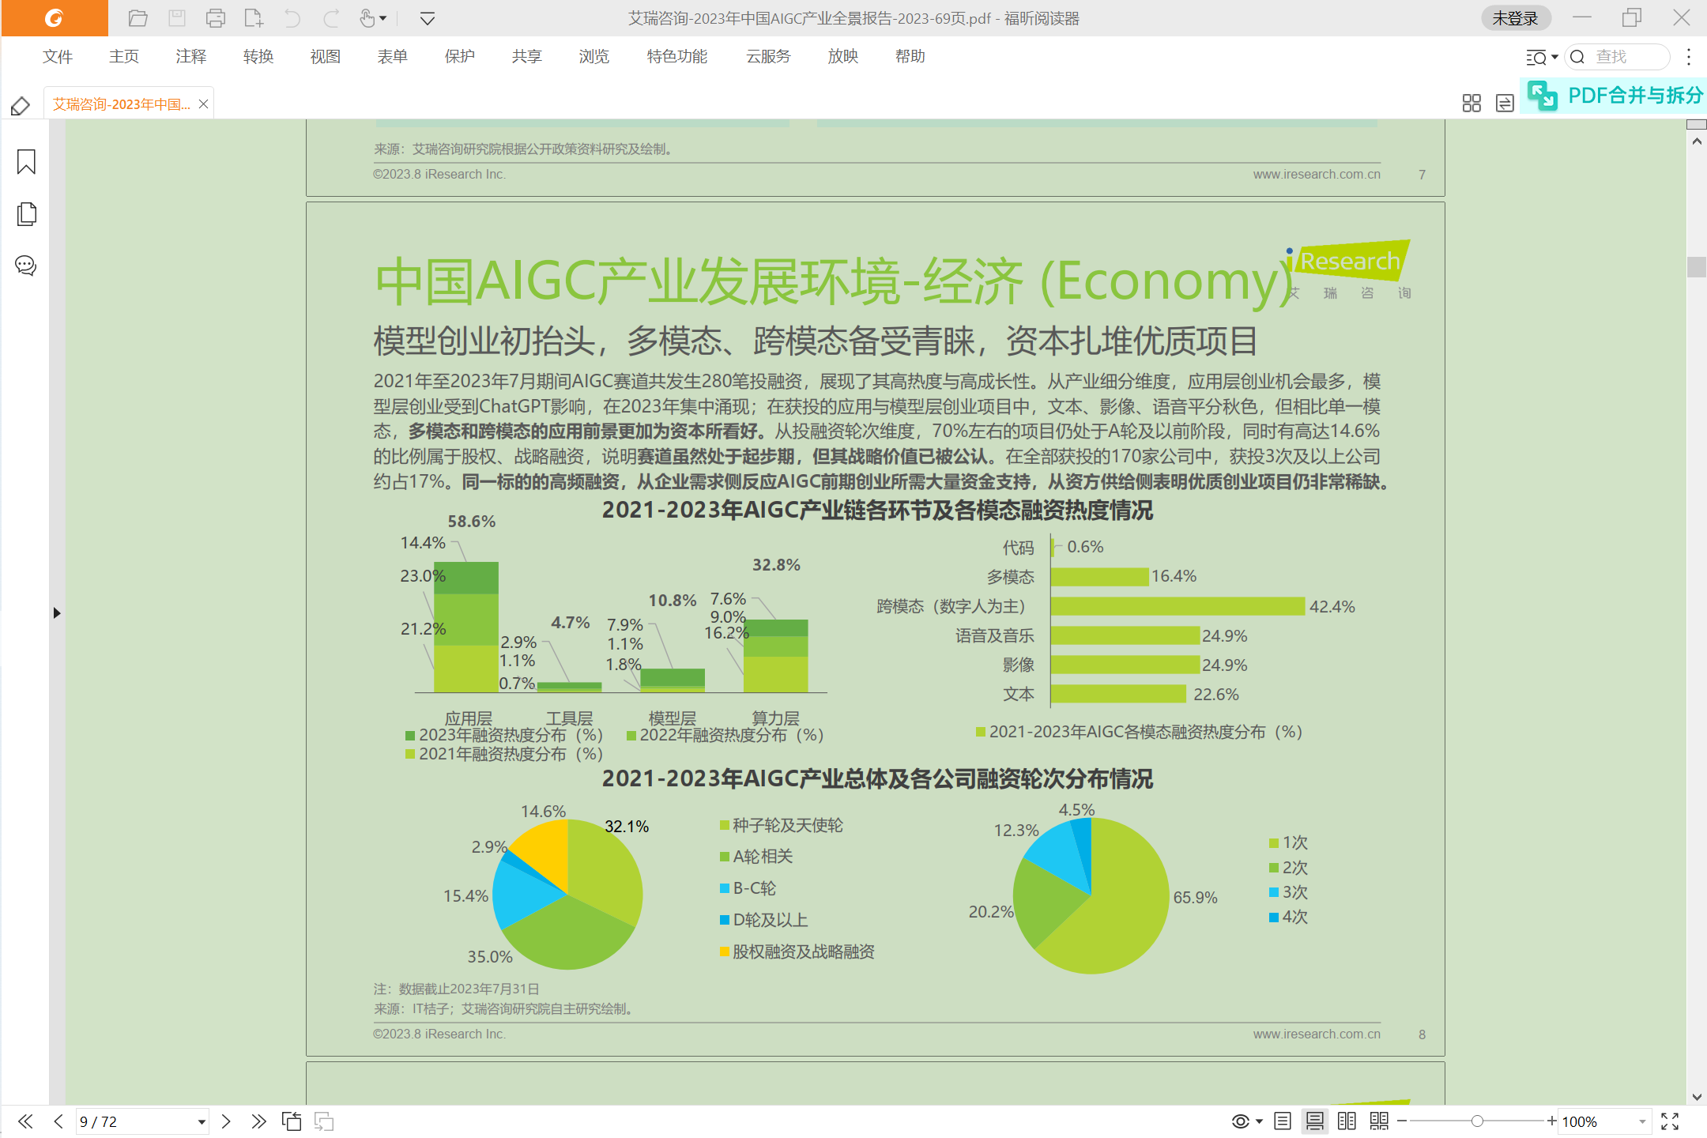The width and height of the screenshot is (1707, 1138).
Task: Click the reading panel icon beside grid icon
Action: click(x=1505, y=104)
